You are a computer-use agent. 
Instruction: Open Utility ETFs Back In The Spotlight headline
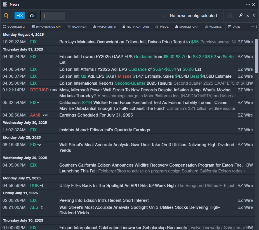[x=117, y=186]
